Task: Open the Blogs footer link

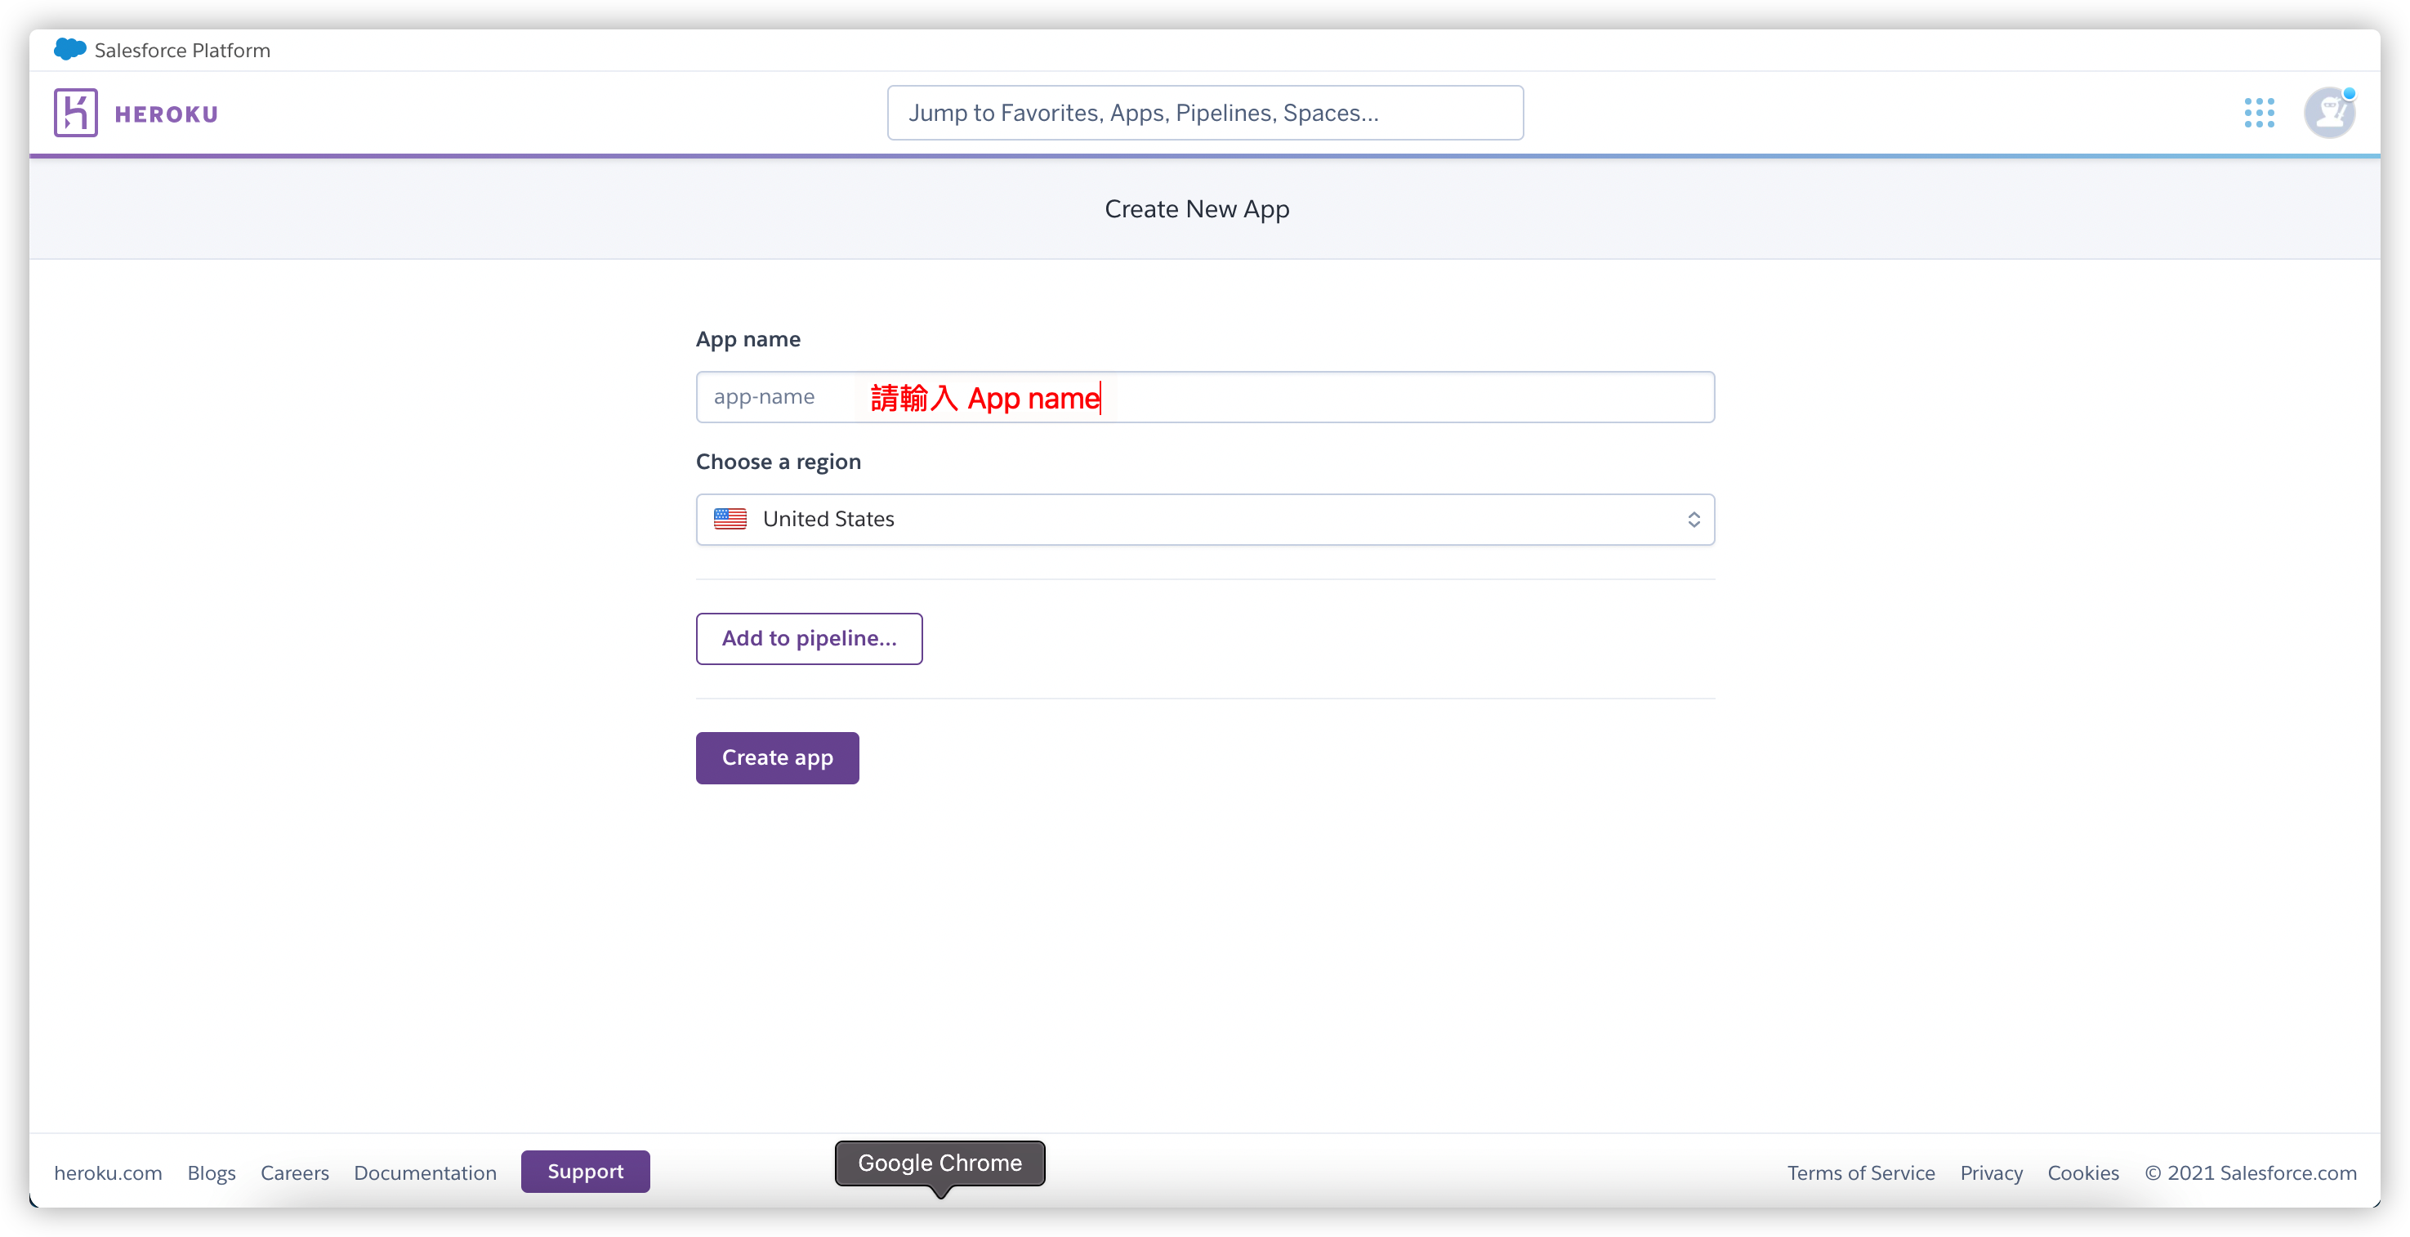Action: point(212,1173)
